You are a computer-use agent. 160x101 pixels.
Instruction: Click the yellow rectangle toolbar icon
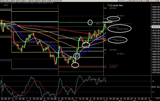click(144, 1)
